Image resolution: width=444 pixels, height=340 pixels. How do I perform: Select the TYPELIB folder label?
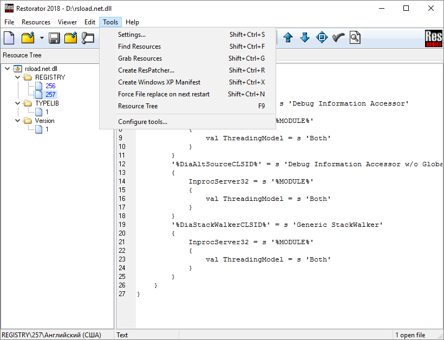click(47, 103)
